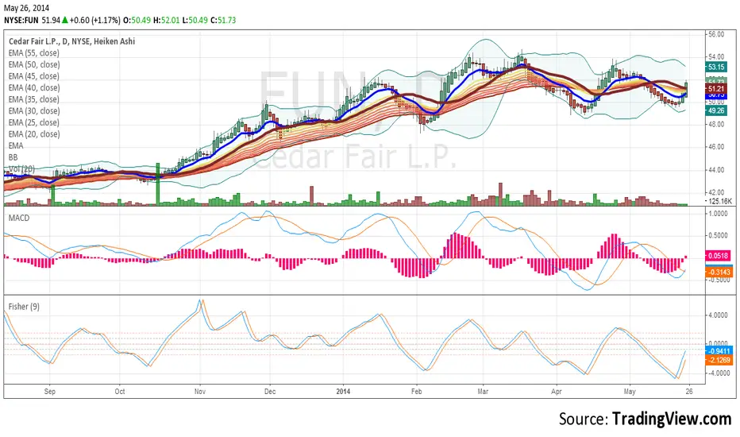740x437 pixels.
Task: Click the EMA (50, close) indicator label
Action: click(34, 64)
